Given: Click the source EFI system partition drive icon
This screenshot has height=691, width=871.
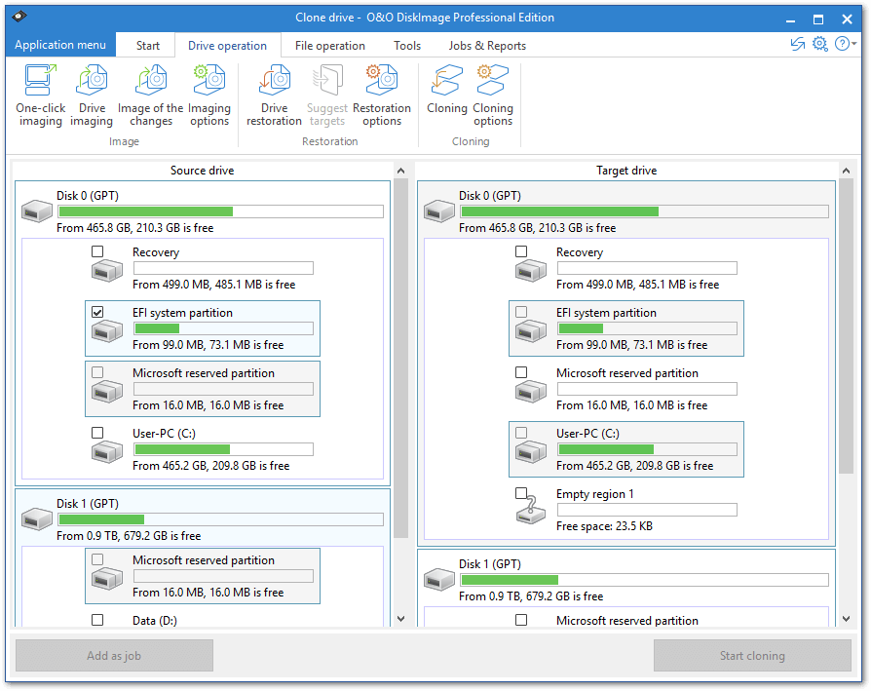Looking at the screenshot, I should coord(106,332).
